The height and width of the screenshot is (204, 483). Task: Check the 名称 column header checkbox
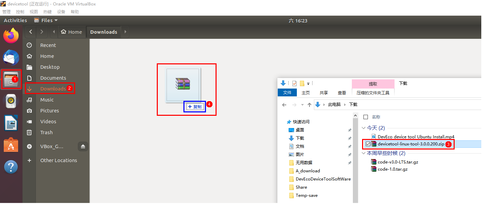click(365, 117)
